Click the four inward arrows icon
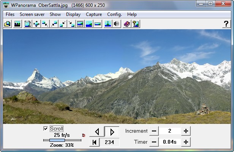The width and height of the screenshot is (234, 152). (36, 24)
